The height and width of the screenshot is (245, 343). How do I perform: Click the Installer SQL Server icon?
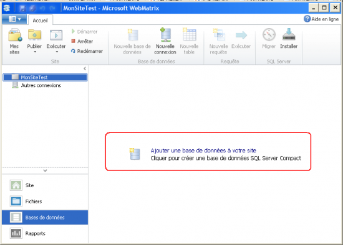pyautogui.click(x=289, y=34)
